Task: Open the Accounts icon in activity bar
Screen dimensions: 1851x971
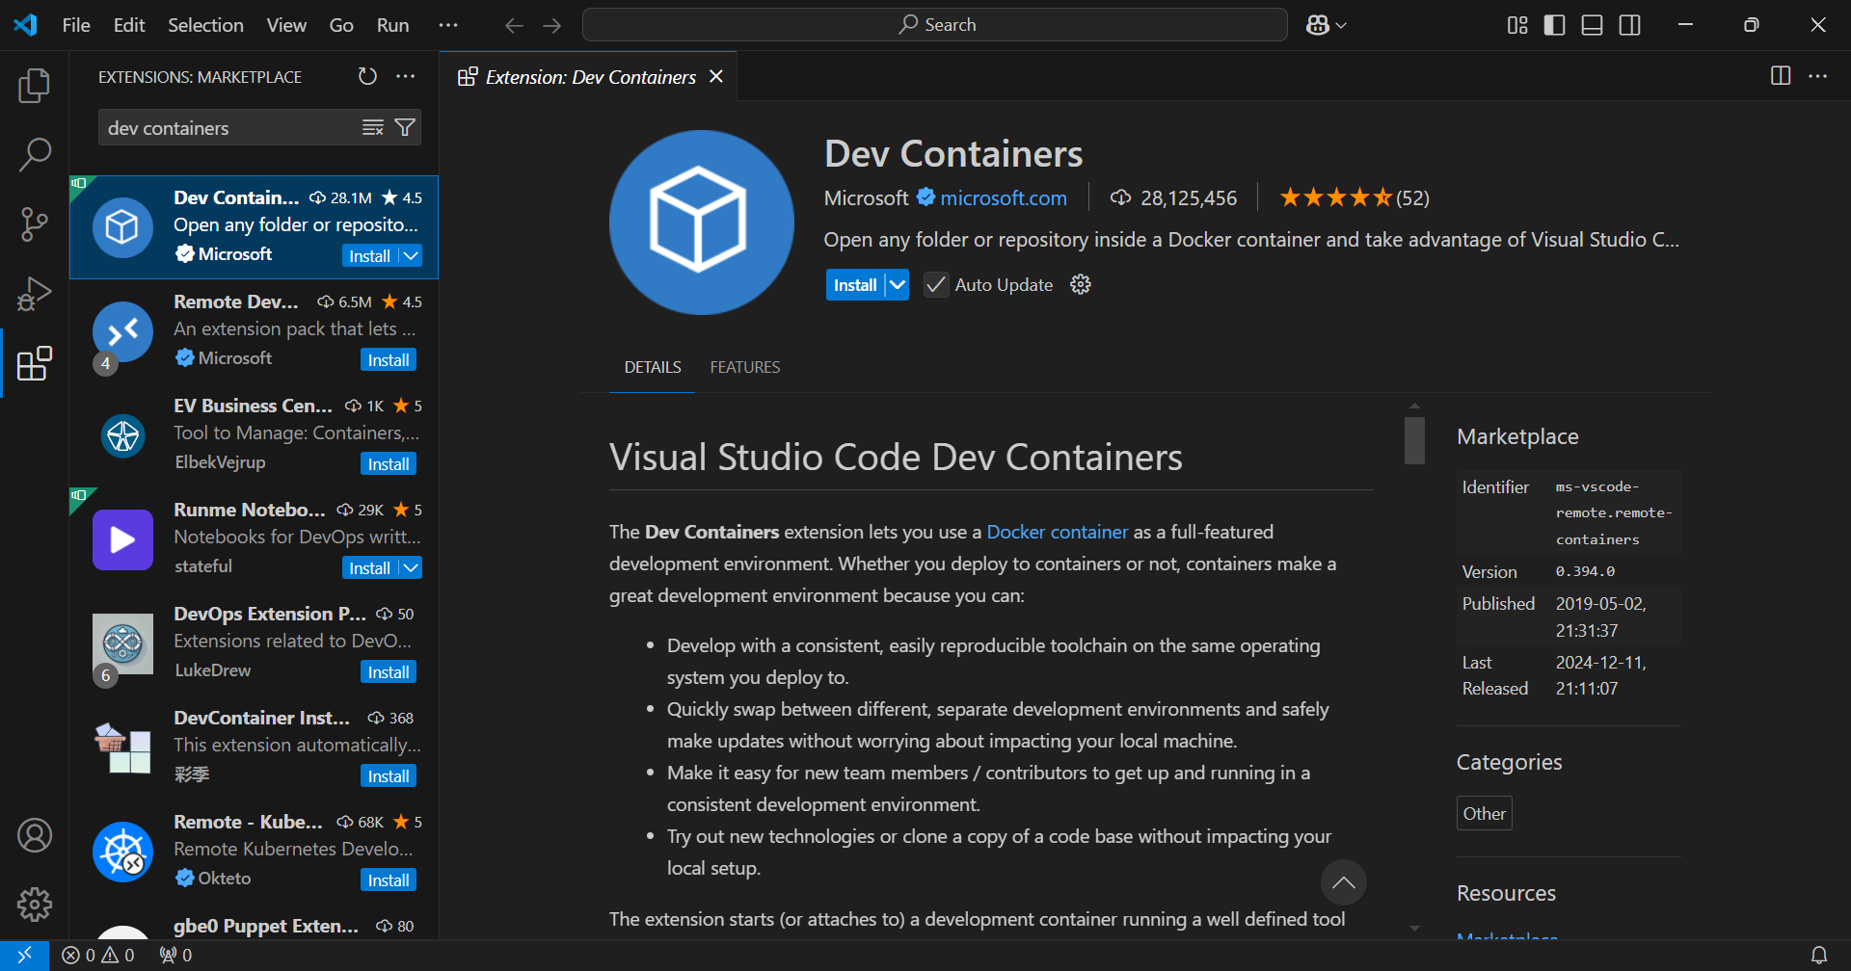Action: click(x=35, y=835)
